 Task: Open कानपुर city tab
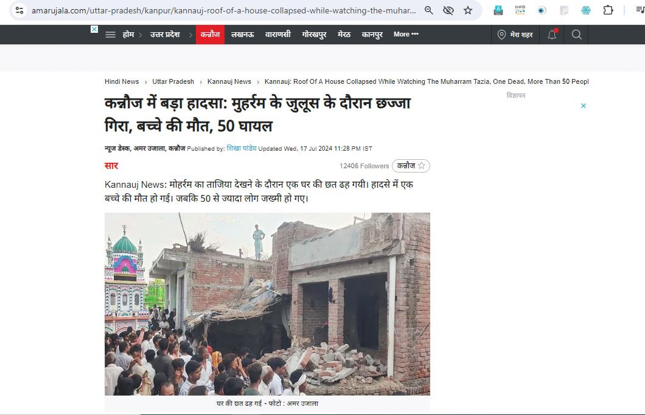pyautogui.click(x=372, y=35)
